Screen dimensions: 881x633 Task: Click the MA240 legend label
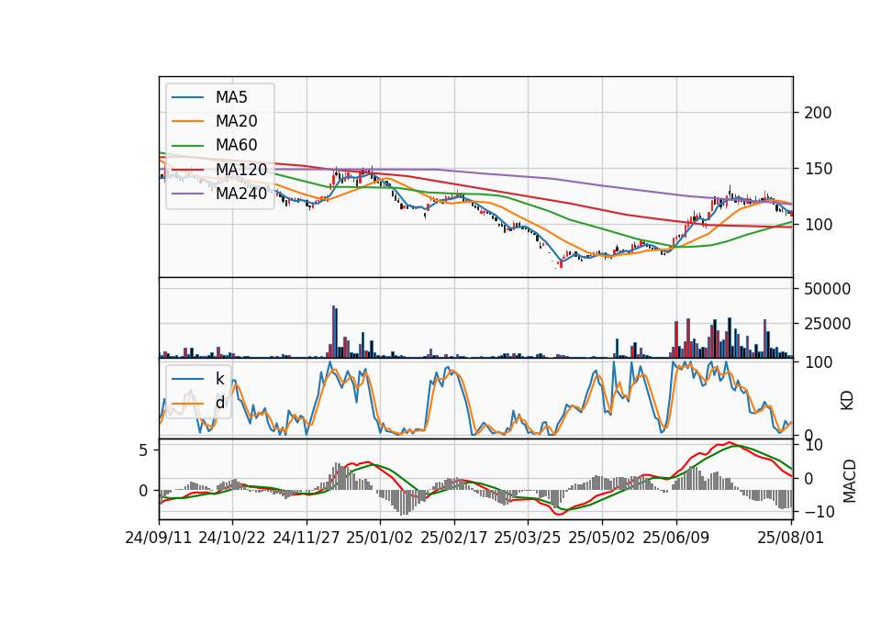(x=241, y=194)
